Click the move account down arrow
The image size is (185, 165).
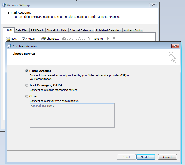coord(114,39)
